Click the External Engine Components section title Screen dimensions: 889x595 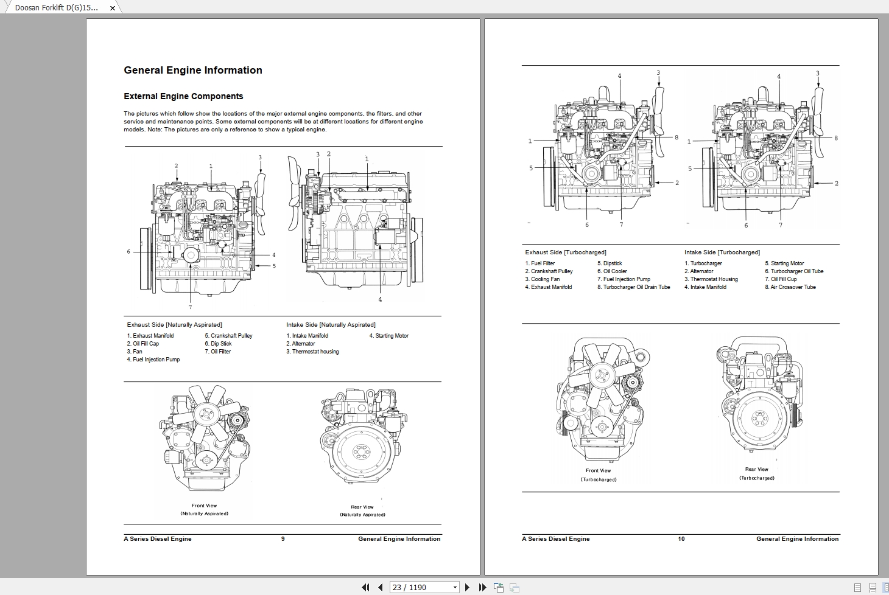(183, 96)
